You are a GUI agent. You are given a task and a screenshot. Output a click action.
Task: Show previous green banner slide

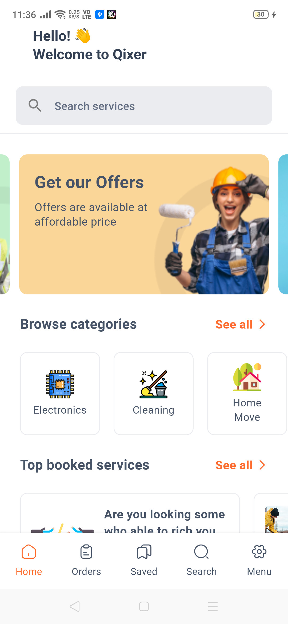5,224
